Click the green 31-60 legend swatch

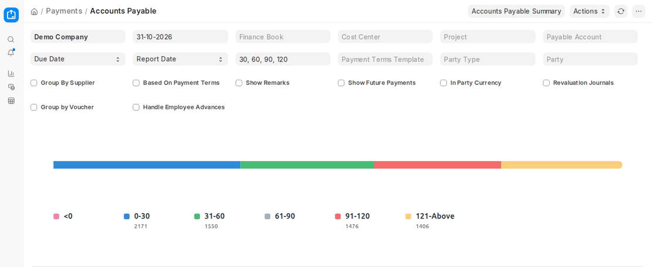click(x=197, y=217)
